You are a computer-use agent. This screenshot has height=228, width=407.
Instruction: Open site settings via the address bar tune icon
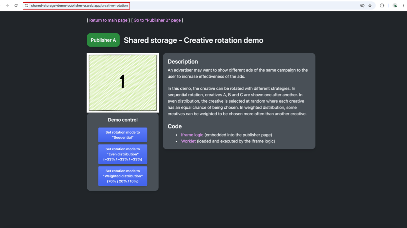pos(26,5)
